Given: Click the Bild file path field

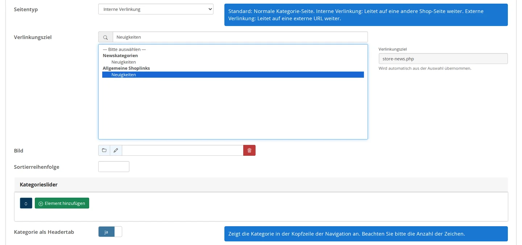Looking at the screenshot, I should click(183, 150).
